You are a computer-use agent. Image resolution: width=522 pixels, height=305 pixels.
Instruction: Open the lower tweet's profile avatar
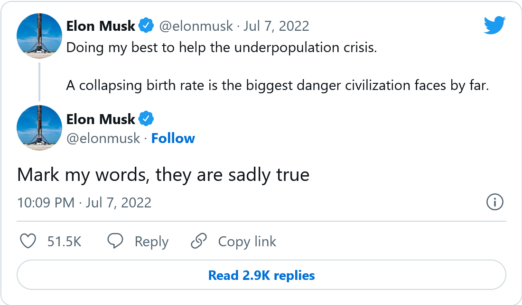(x=39, y=128)
